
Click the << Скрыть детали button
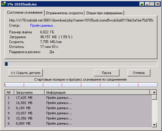26,73
